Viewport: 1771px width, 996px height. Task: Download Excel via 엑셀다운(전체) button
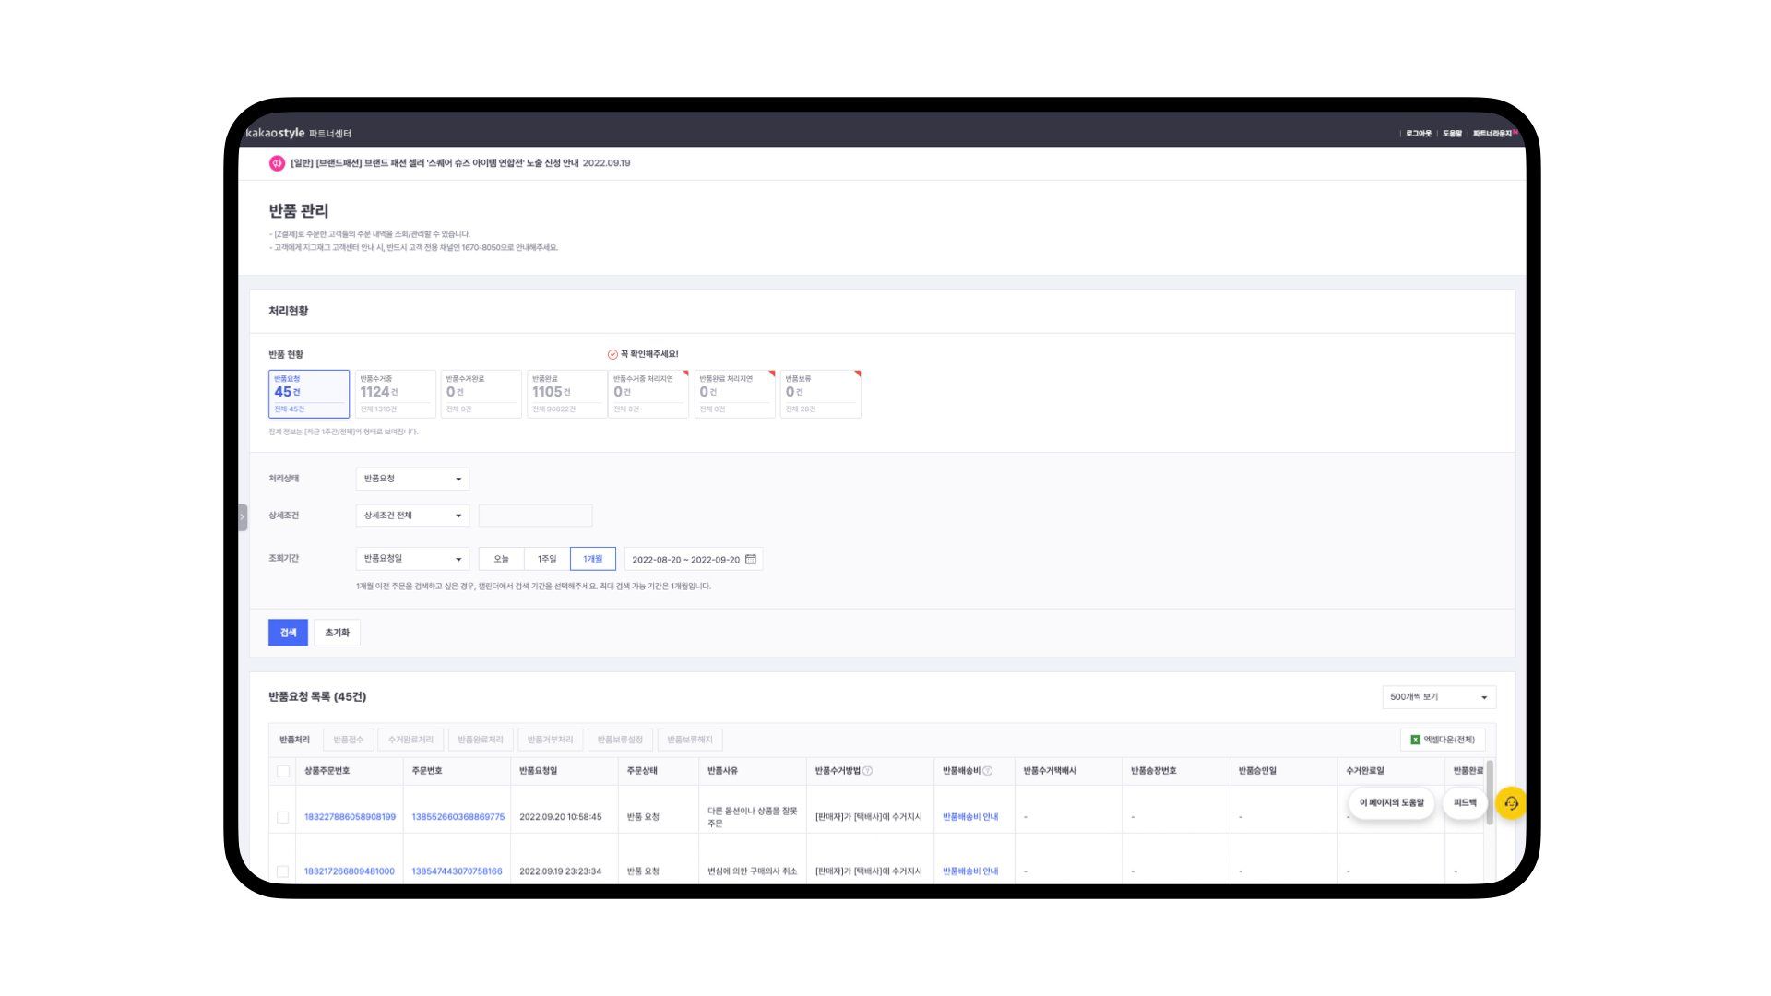(1443, 740)
